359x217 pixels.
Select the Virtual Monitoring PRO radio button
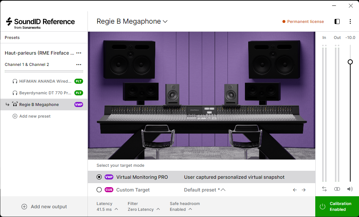[99, 177]
